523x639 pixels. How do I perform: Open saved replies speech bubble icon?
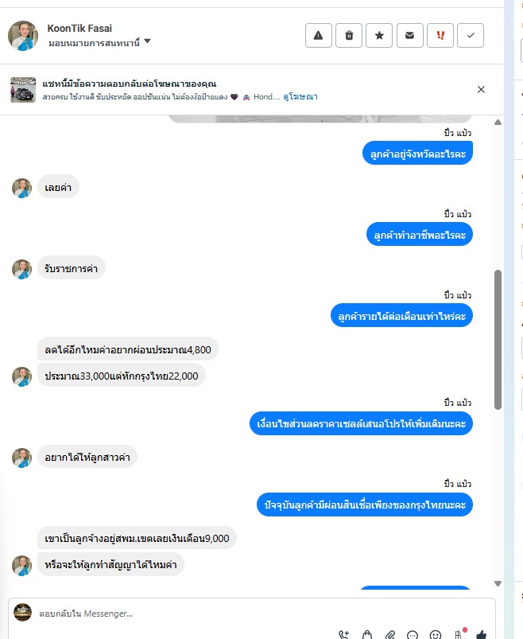(413, 634)
